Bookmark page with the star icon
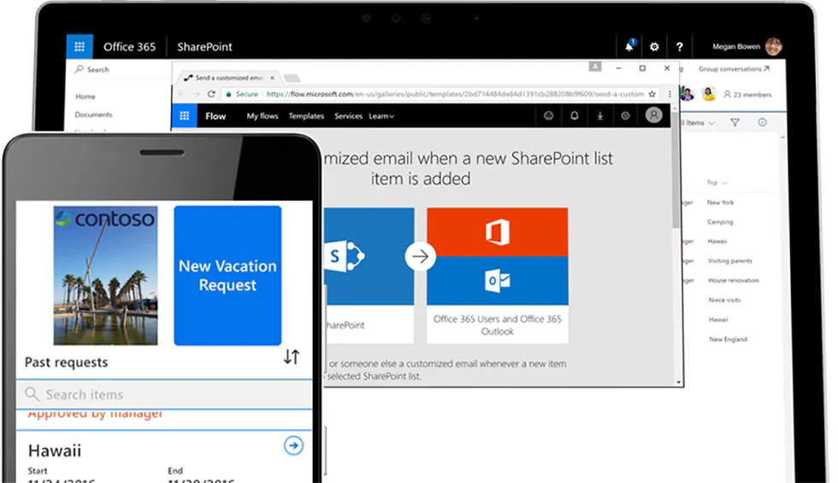This screenshot has height=483, width=838. point(652,94)
